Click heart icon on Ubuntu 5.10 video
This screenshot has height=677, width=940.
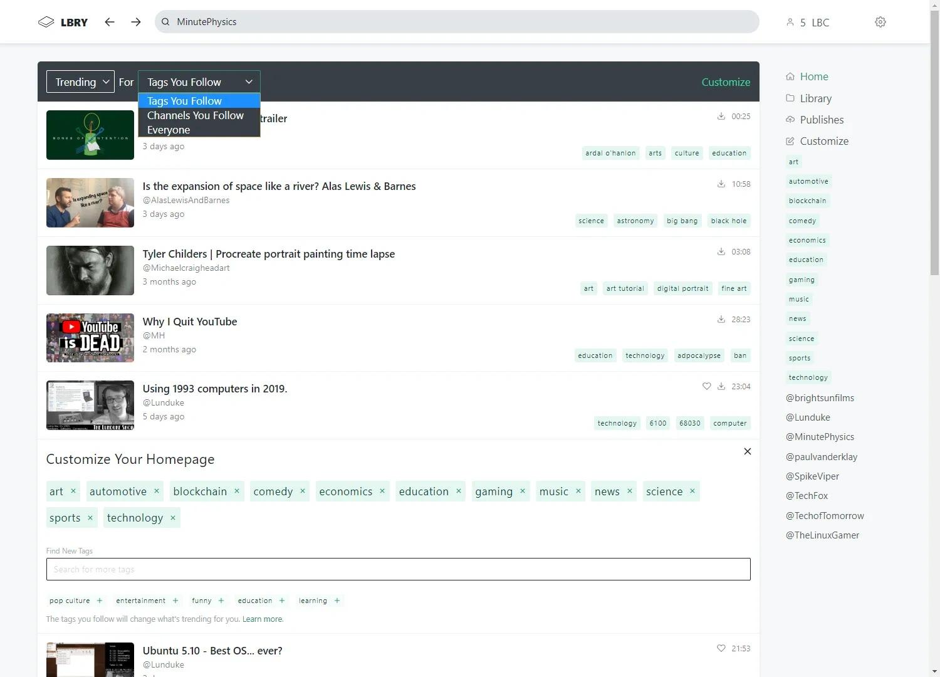coord(721,648)
